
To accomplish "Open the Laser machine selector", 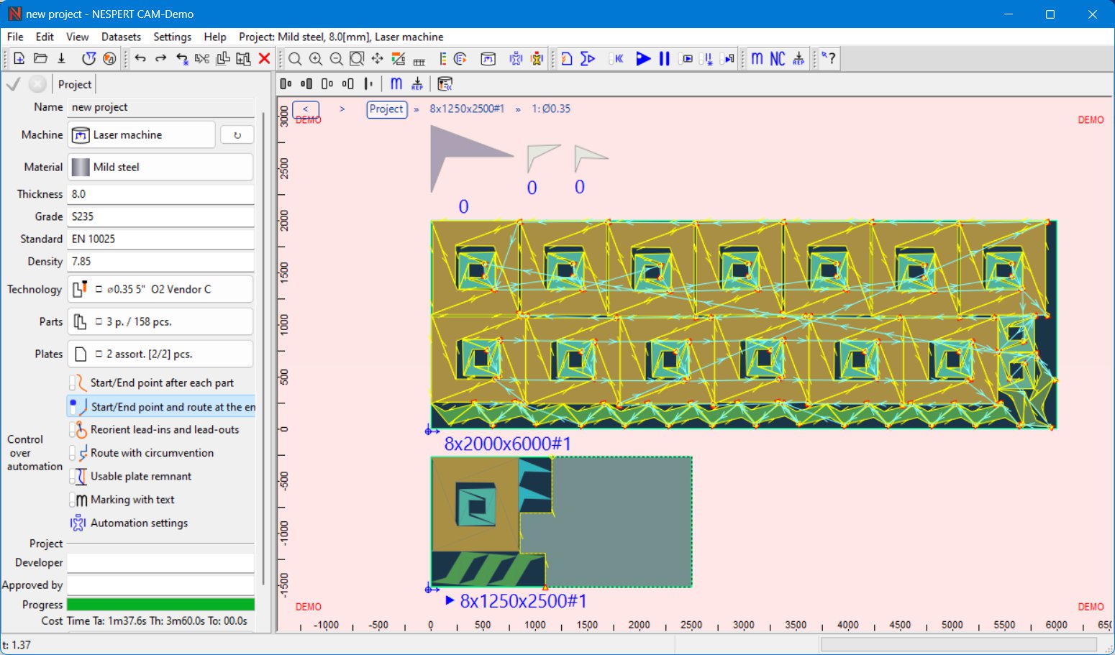I will click(142, 134).
